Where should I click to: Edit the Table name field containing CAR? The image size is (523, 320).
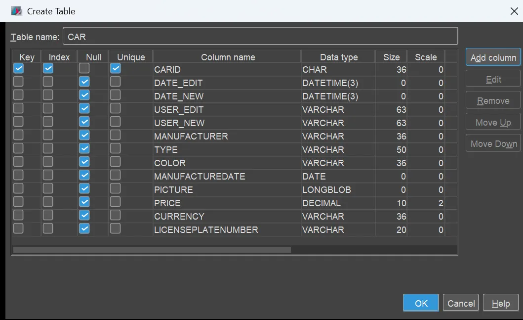click(x=260, y=36)
